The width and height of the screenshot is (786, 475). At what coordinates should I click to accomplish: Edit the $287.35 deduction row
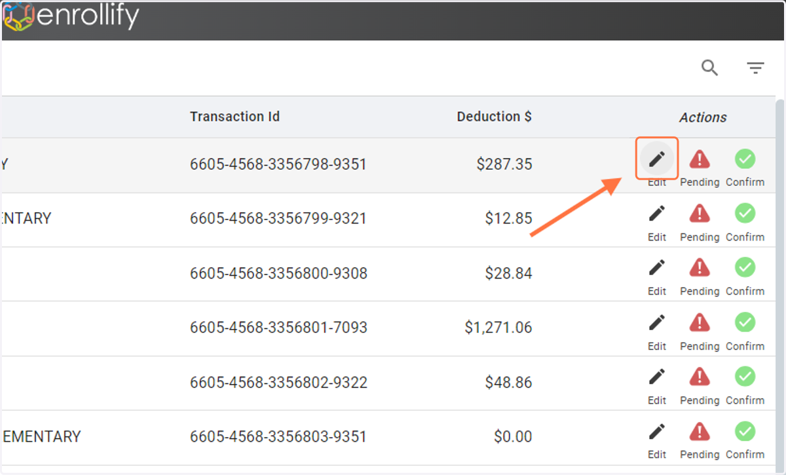pyautogui.click(x=657, y=159)
